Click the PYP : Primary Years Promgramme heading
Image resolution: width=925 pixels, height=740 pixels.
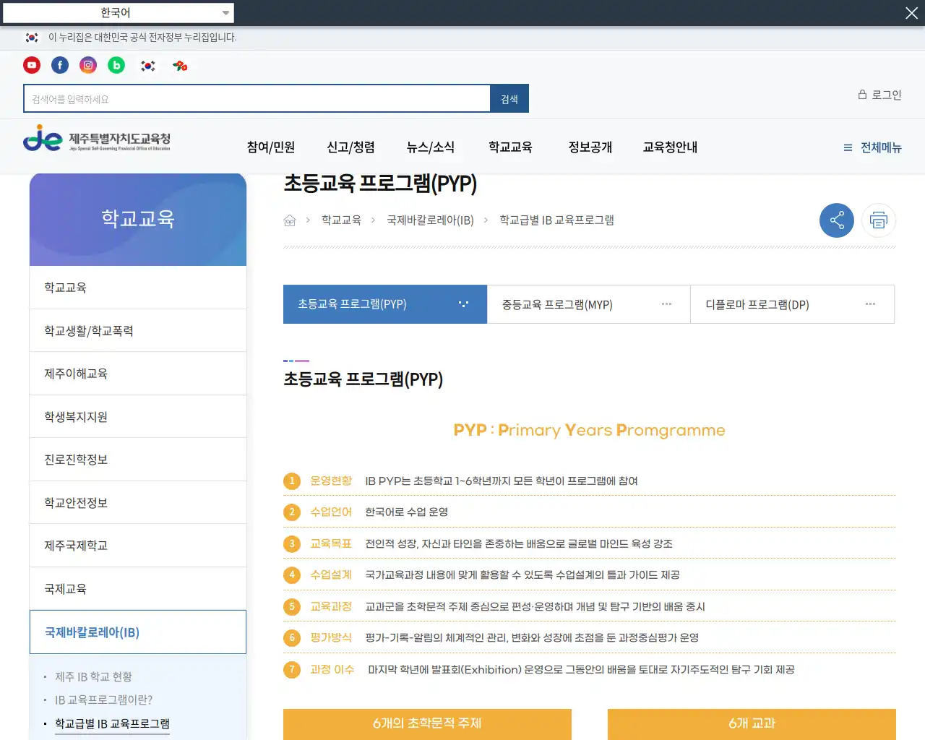pyautogui.click(x=589, y=430)
